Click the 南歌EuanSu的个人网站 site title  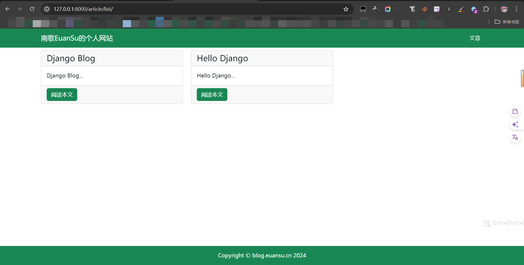click(77, 38)
